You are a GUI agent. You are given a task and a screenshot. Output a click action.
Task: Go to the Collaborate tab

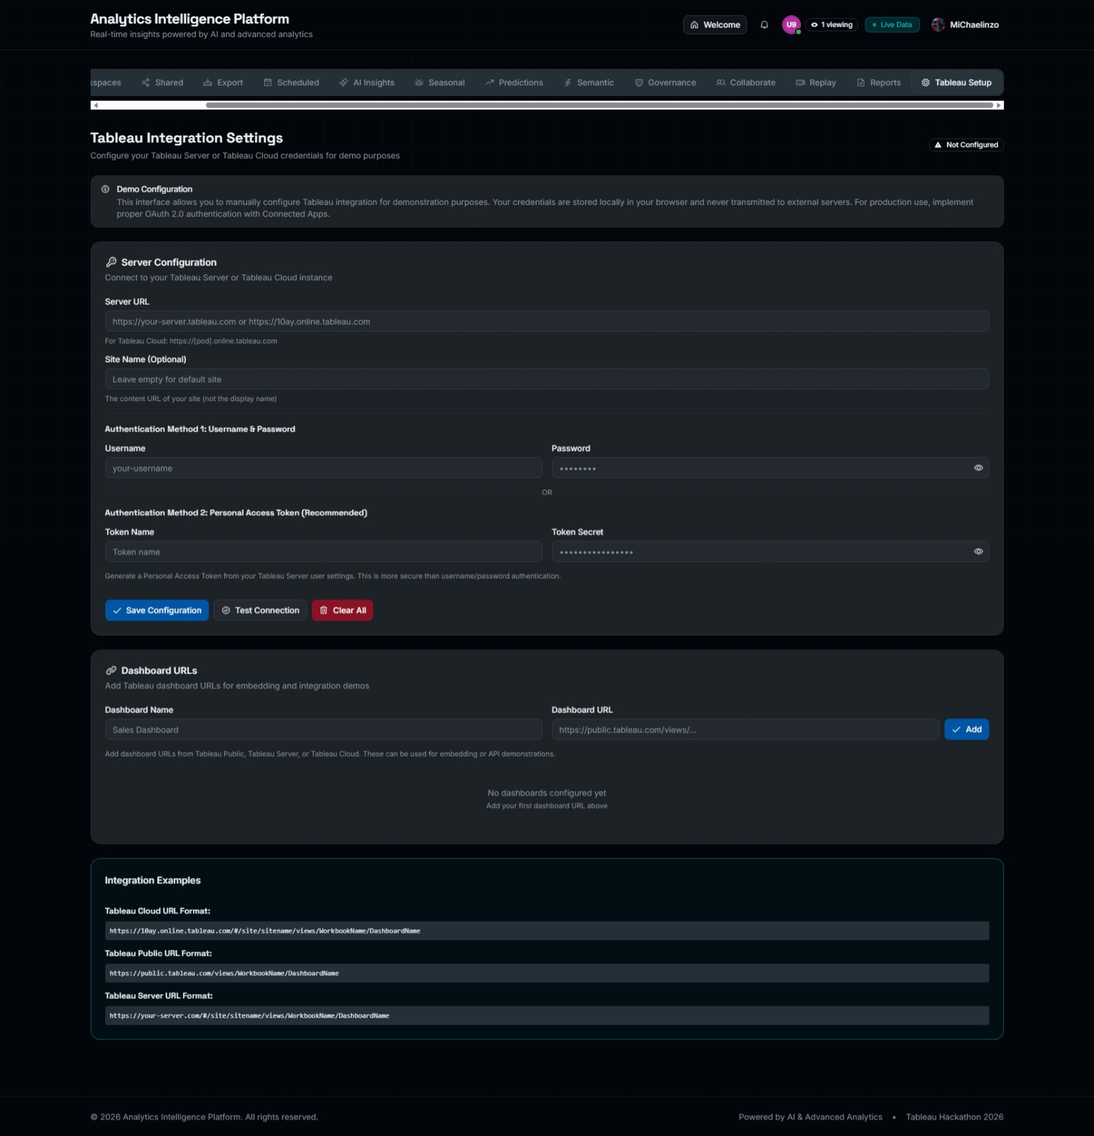[x=746, y=83]
